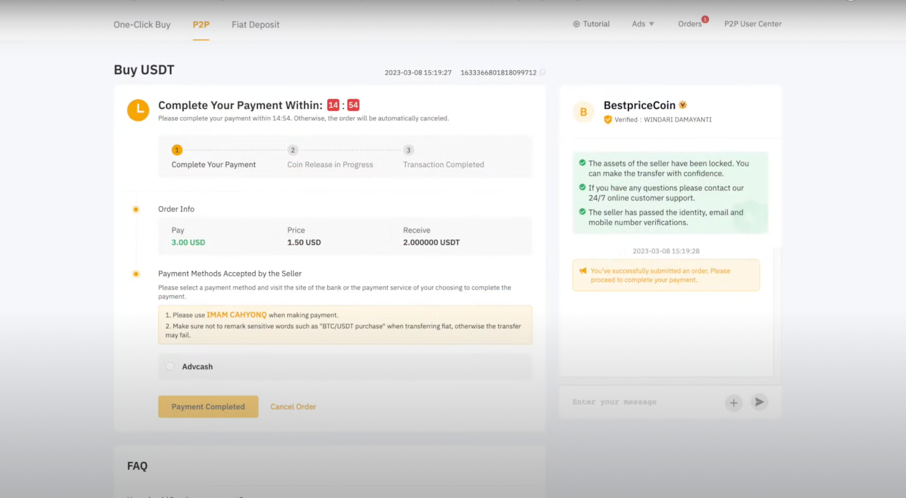Click the FAQ section heading
Viewport: 906px width, 498px height.
click(x=137, y=466)
